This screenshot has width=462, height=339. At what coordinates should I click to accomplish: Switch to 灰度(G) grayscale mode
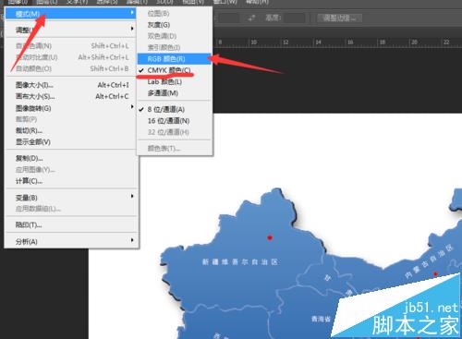175,25
